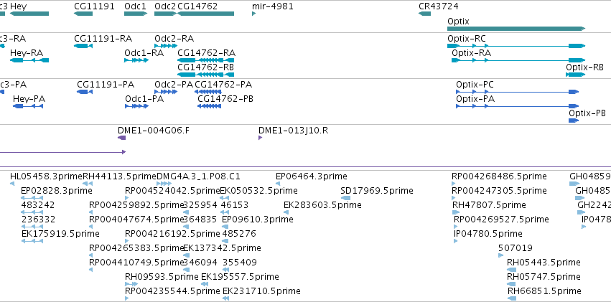Select the Odc2-PA CDS feature
This screenshot has height=302, width=611.
point(166,92)
